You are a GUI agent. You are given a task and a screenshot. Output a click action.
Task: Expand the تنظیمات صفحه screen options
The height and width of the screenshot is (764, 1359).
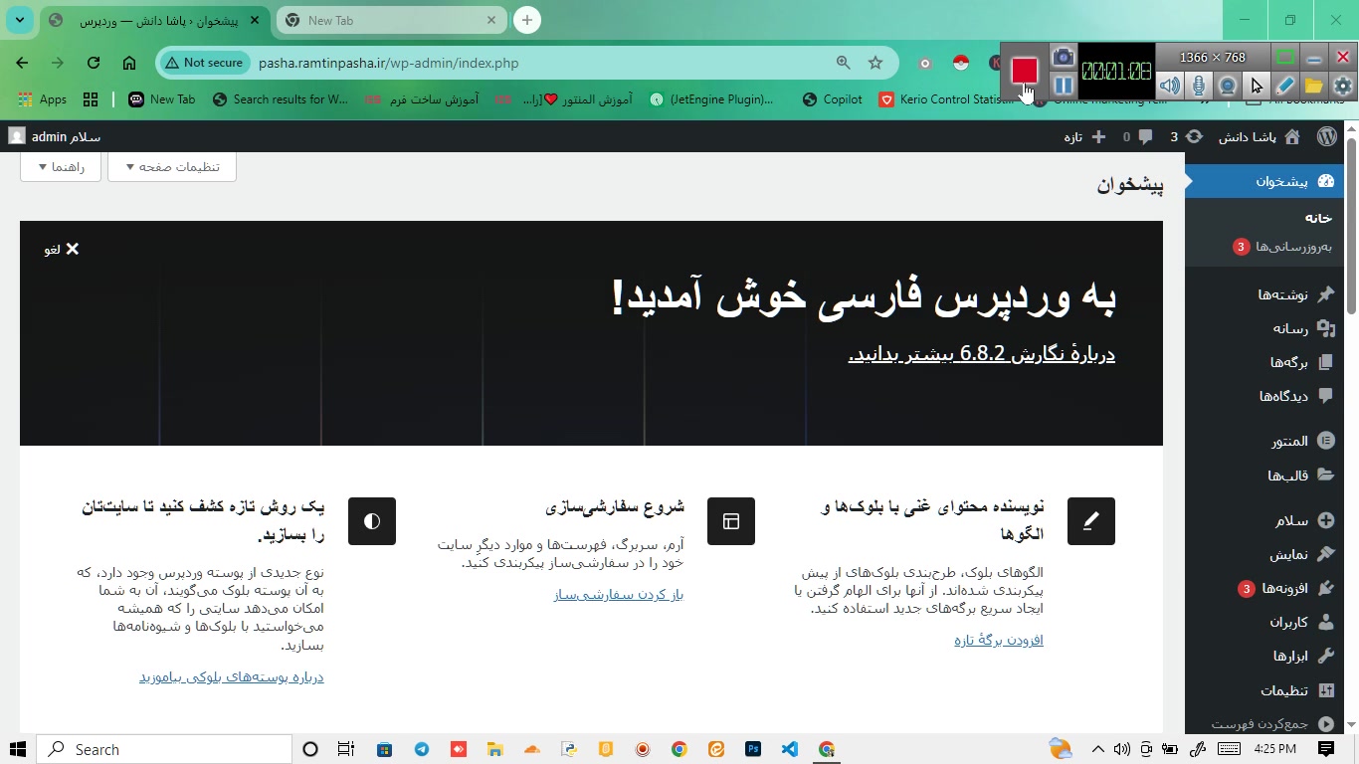click(172, 166)
